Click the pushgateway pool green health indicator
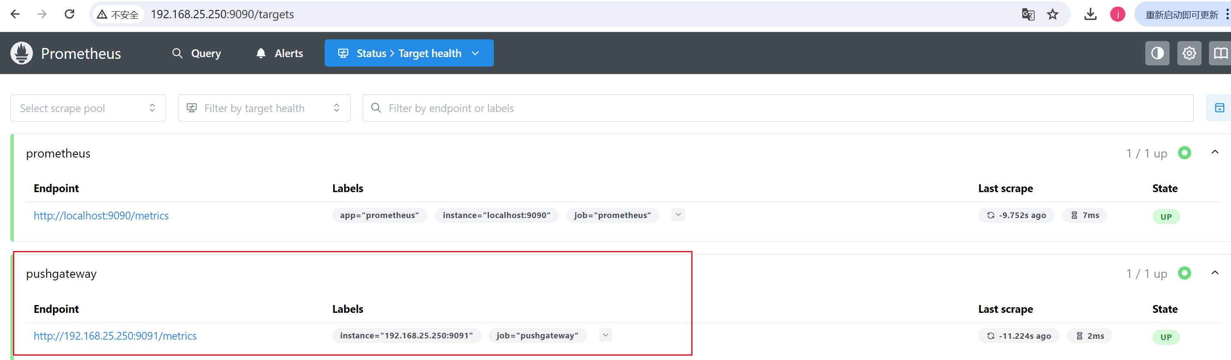The height and width of the screenshot is (360, 1231). point(1184,273)
